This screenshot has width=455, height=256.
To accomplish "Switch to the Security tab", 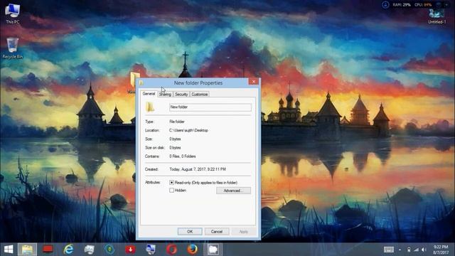I will pyautogui.click(x=181, y=95).
